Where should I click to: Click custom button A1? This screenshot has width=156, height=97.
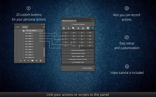(66, 33)
